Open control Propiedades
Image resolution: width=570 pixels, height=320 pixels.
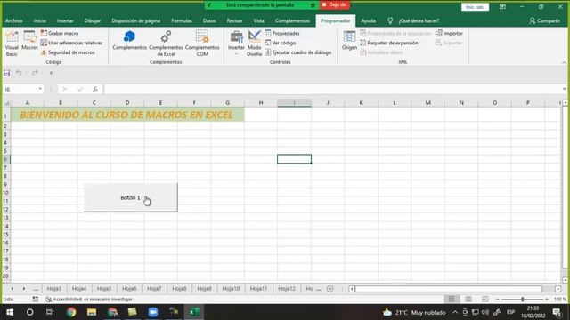click(282, 33)
